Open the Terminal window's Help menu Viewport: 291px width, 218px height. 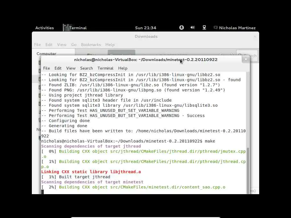click(123, 68)
